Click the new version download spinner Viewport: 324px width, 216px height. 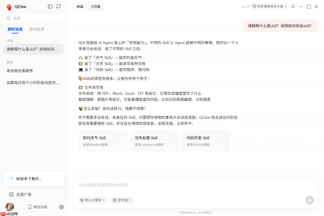click(x=10, y=179)
